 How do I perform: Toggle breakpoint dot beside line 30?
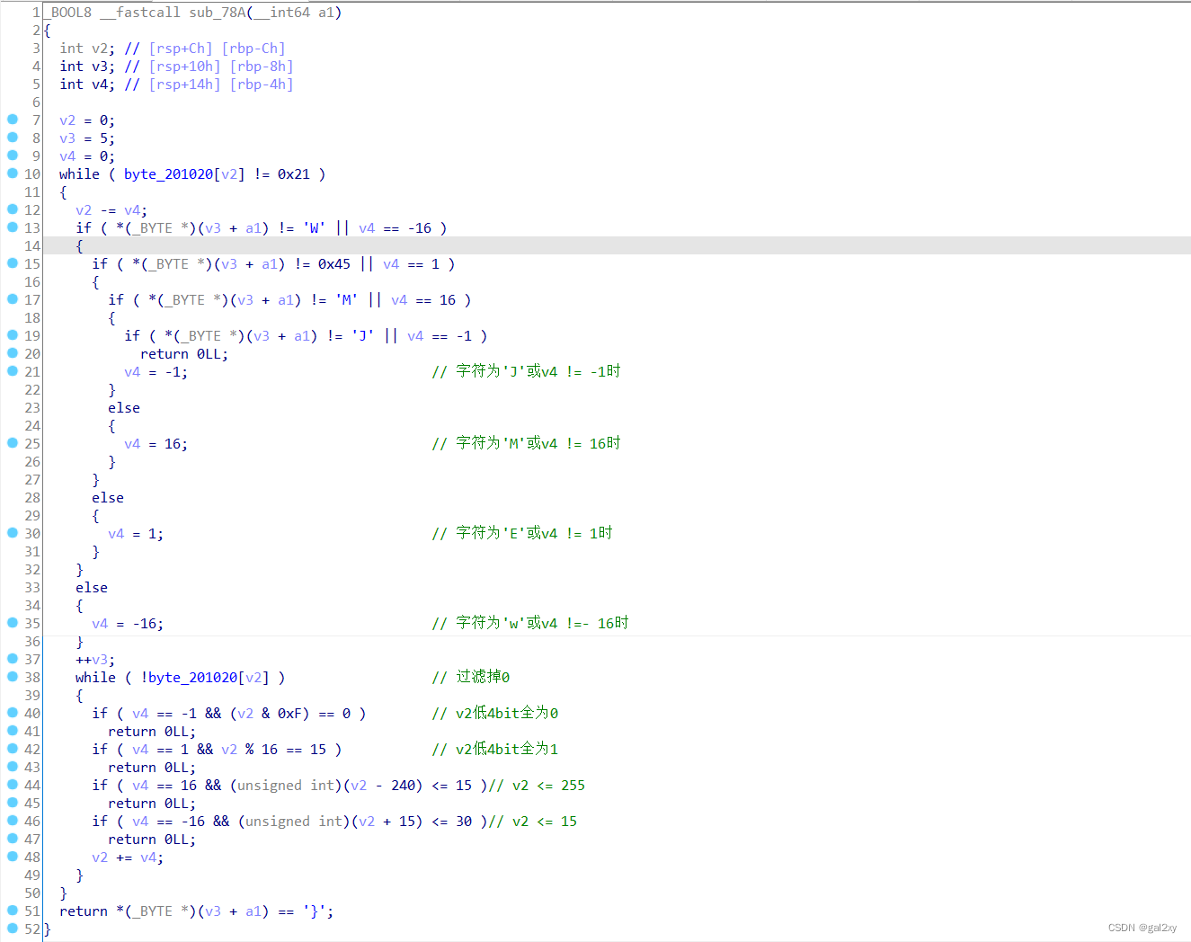coord(13,532)
